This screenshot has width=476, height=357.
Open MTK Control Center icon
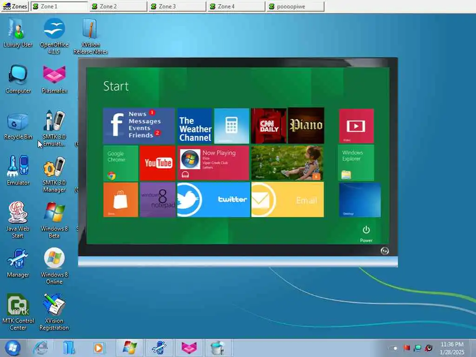coord(18,312)
